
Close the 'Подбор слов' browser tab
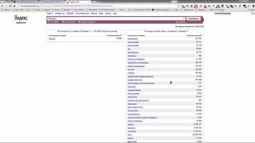coord(90,2)
